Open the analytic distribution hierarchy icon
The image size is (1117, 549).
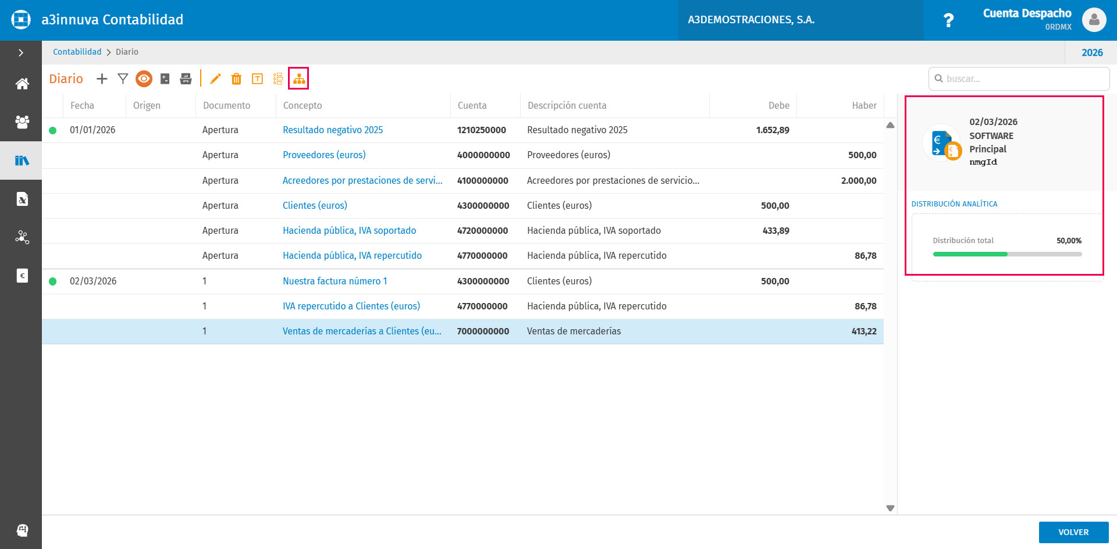coord(298,79)
